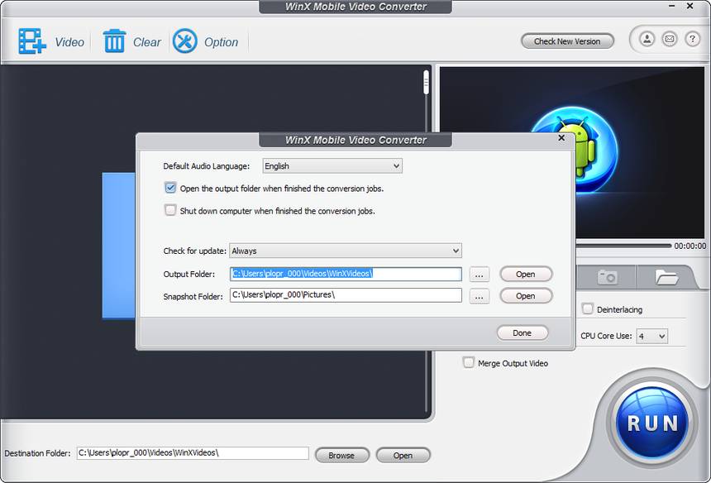Click the preview playback progress slider
This screenshot has width=711, height=483.
tap(623, 246)
